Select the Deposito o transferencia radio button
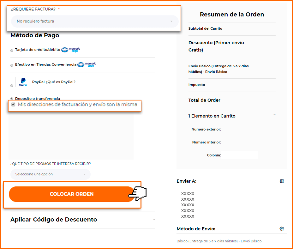 (12, 98)
